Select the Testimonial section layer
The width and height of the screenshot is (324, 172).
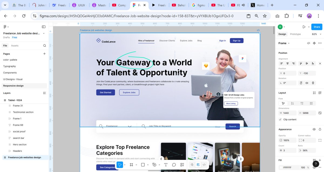(23, 112)
